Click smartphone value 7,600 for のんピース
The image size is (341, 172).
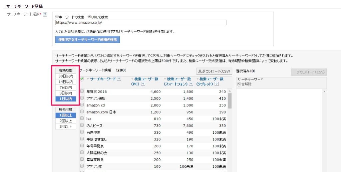[188, 126]
